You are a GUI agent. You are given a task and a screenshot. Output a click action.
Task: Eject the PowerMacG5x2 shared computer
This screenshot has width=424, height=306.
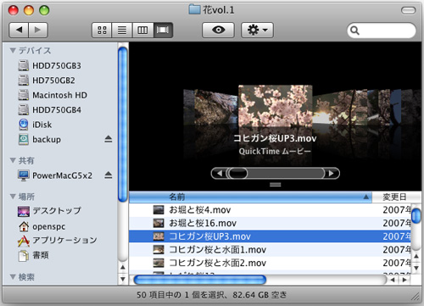coord(109,175)
